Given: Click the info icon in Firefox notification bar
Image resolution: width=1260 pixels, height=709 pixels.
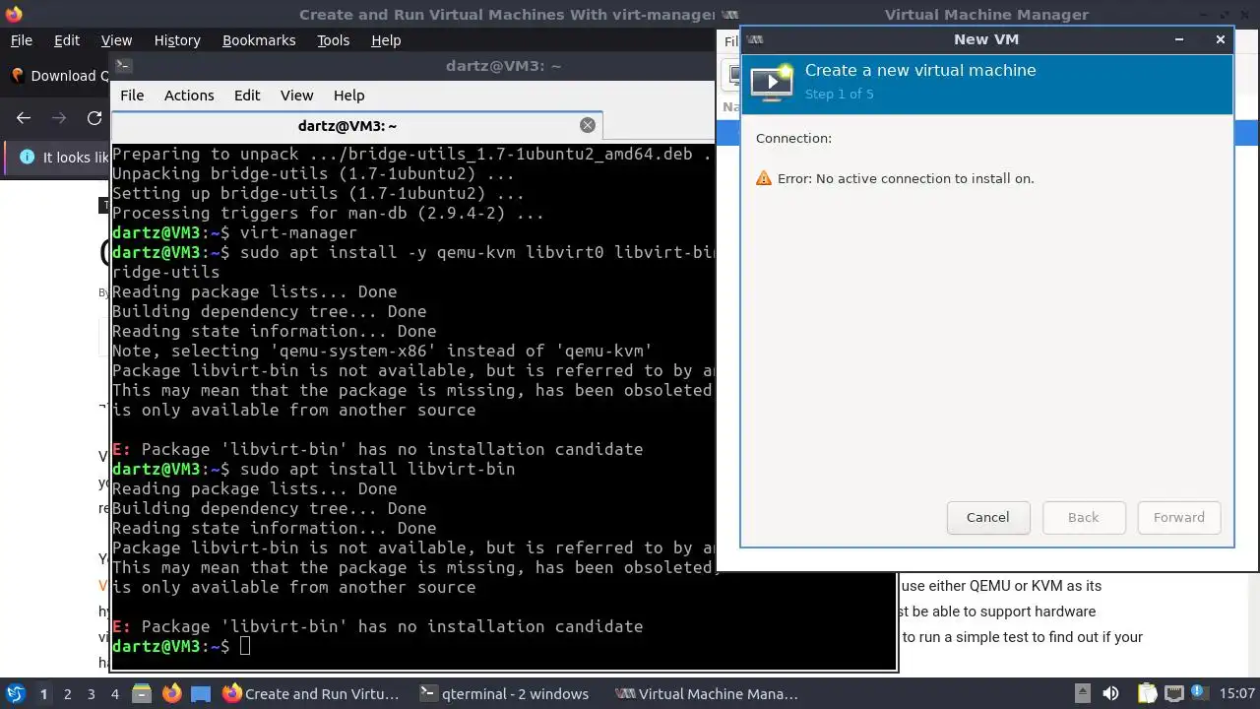Looking at the screenshot, I should (27, 158).
